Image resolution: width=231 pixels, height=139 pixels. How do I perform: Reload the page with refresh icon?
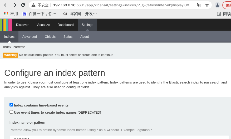[23, 5]
